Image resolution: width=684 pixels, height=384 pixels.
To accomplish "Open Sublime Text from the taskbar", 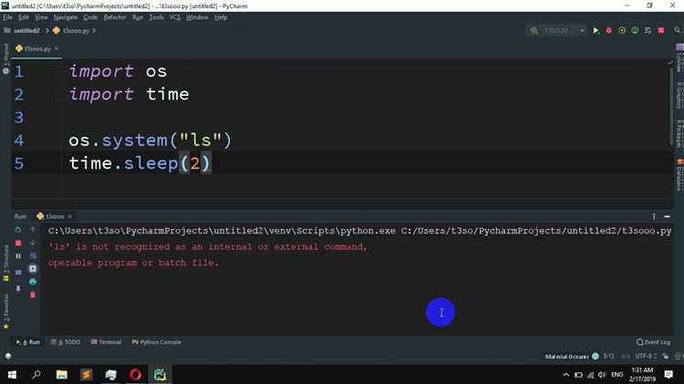I will [87, 374].
